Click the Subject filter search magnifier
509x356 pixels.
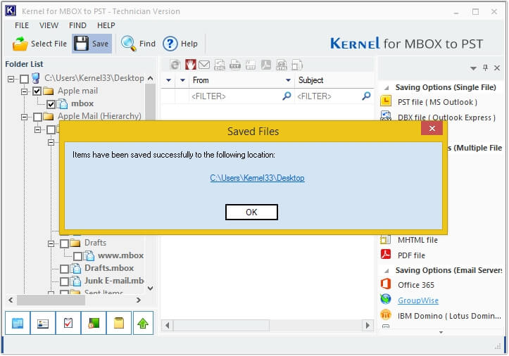tap(366, 96)
